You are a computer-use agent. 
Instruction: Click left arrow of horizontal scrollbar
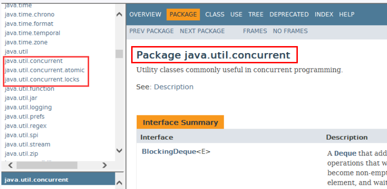click(10, 165)
